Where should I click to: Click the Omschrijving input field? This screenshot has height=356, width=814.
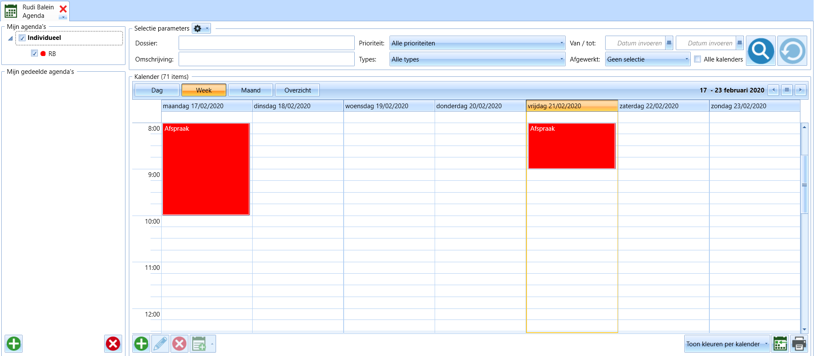coord(266,59)
